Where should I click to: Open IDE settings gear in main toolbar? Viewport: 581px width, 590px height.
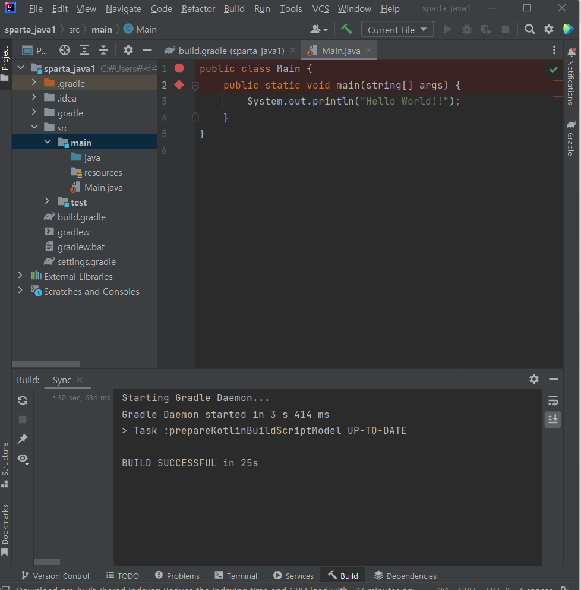(549, 29)
